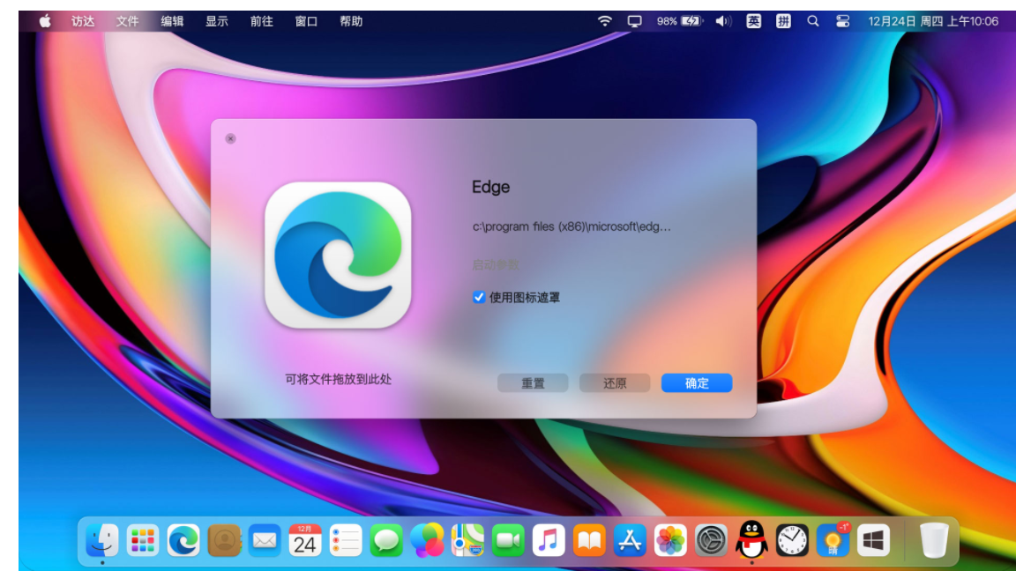This screenshot has width=1016, height=571.
Task: Open Spotlight search magnifier icon
Action: (x=812, y=21)
